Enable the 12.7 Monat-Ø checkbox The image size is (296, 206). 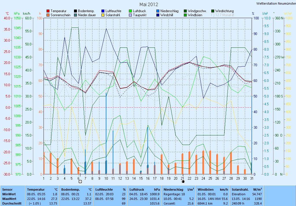tap(213, 15)
